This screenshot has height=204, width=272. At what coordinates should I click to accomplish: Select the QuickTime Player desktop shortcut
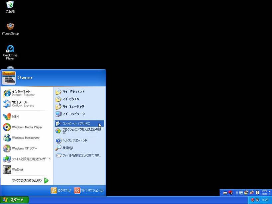click(10, 52)
